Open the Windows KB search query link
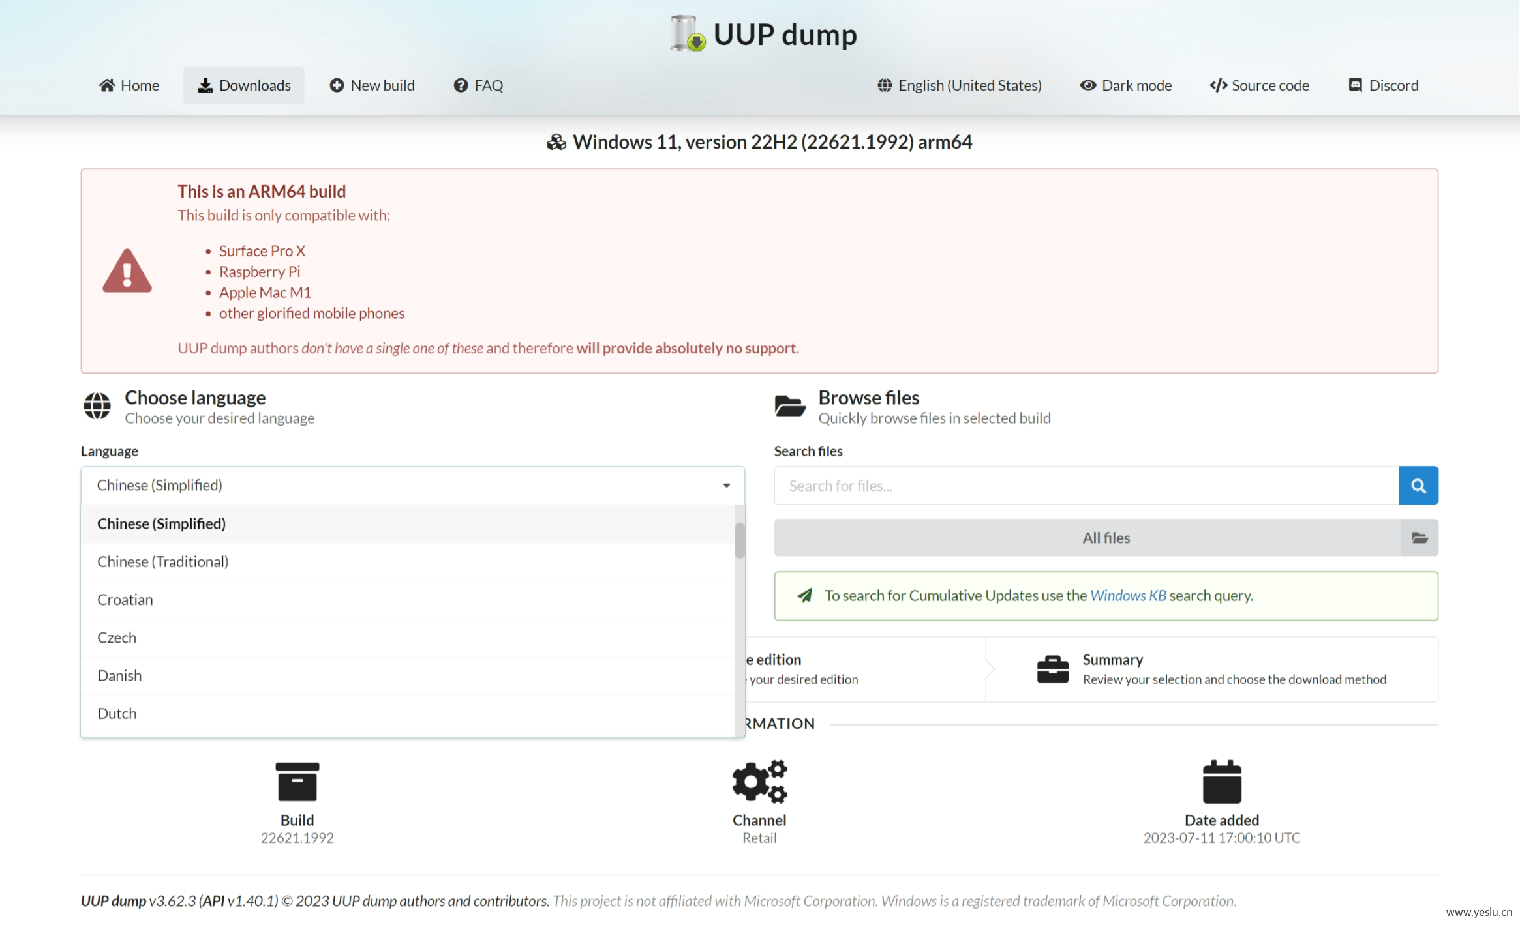 [1128, 596]
